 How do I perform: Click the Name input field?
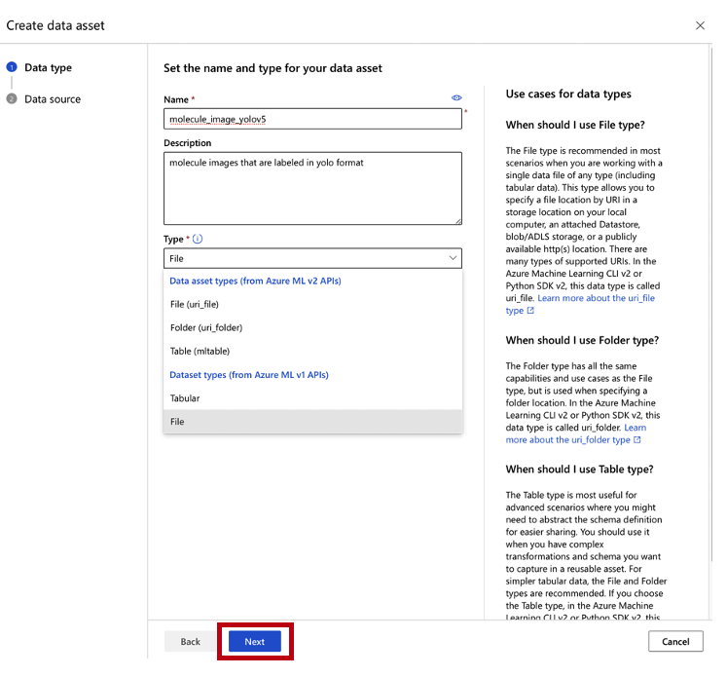(x=313, y=119)
